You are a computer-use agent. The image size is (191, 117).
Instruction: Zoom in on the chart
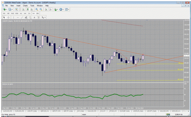(x=37, y=9)
